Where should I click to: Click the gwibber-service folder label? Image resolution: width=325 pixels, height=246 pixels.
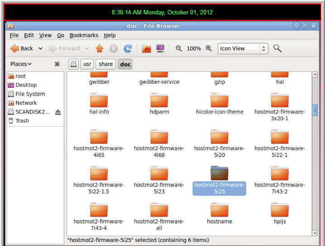[159, 82]
